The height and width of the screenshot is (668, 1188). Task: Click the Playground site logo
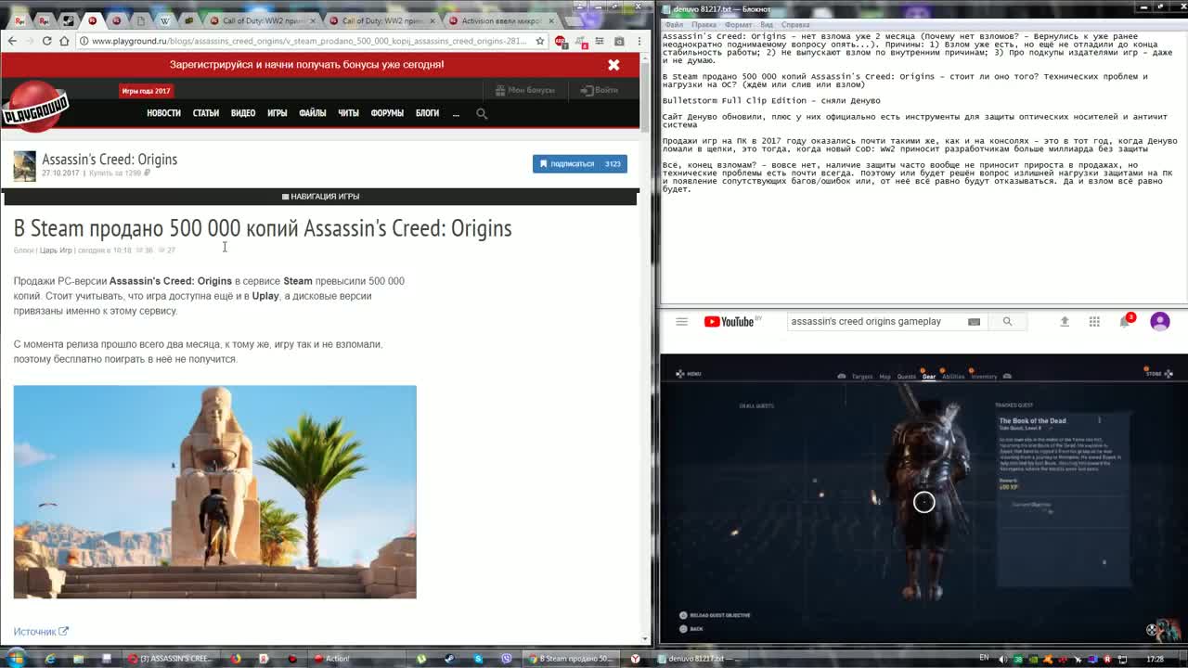35,107
